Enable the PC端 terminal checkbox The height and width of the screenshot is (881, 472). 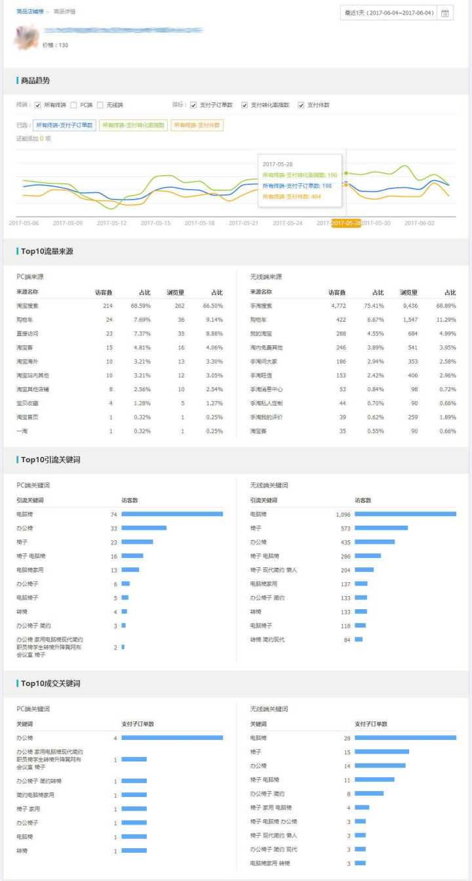click(x=74, y=105)
